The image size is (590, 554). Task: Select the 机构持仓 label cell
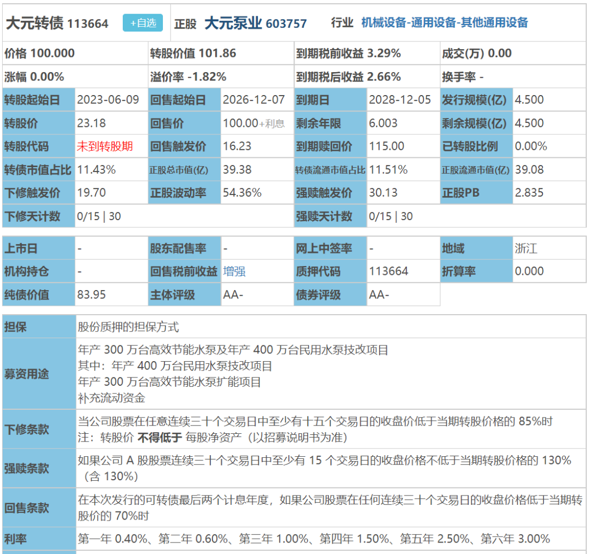pos(39,272)
